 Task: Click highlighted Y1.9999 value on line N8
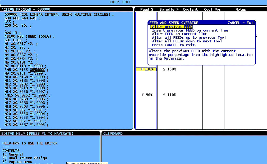coord(37,70)
